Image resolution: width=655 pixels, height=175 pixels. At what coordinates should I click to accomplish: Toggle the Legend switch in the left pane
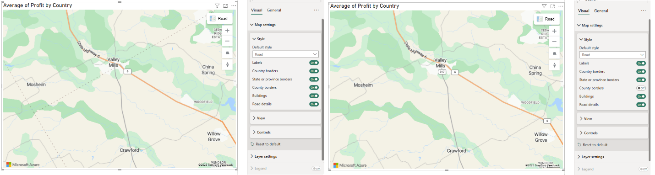316,169
